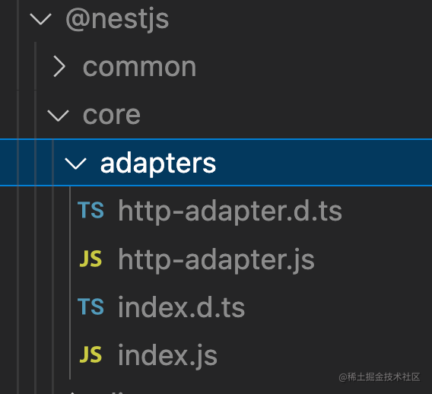The height and width of the screenshot is (394, 432).
Task: Click the indent guide line beside the adapters files
Action: [70, 283]
